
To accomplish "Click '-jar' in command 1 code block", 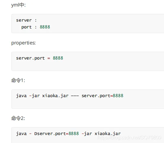I will [x=34, y=96].
